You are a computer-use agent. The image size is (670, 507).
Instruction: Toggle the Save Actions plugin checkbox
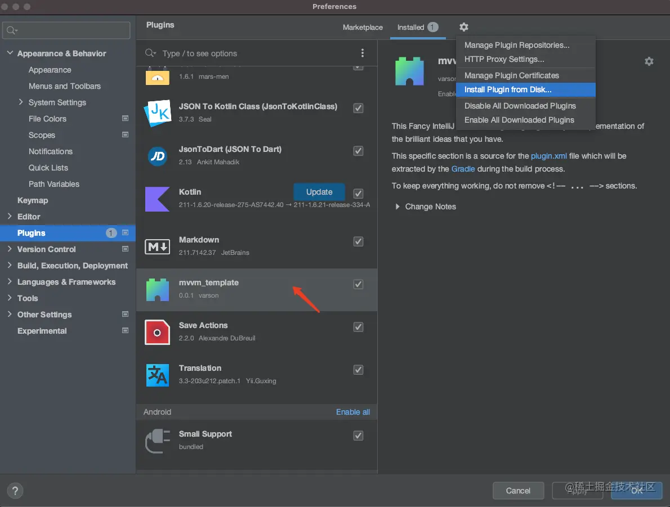[x=358, y=327]
